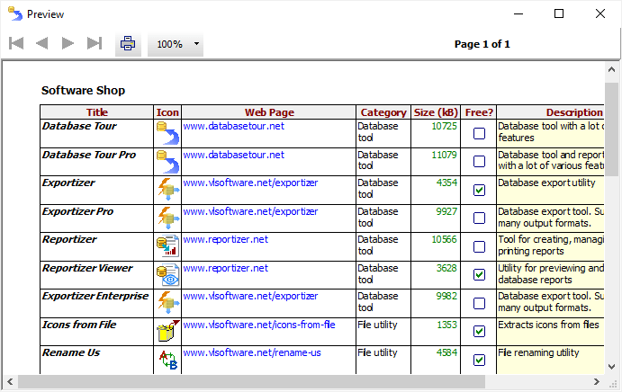
Task: Maximize the Preview window
Action: 558,13
